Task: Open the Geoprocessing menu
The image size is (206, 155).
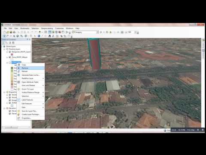Action: pos(47,28)
